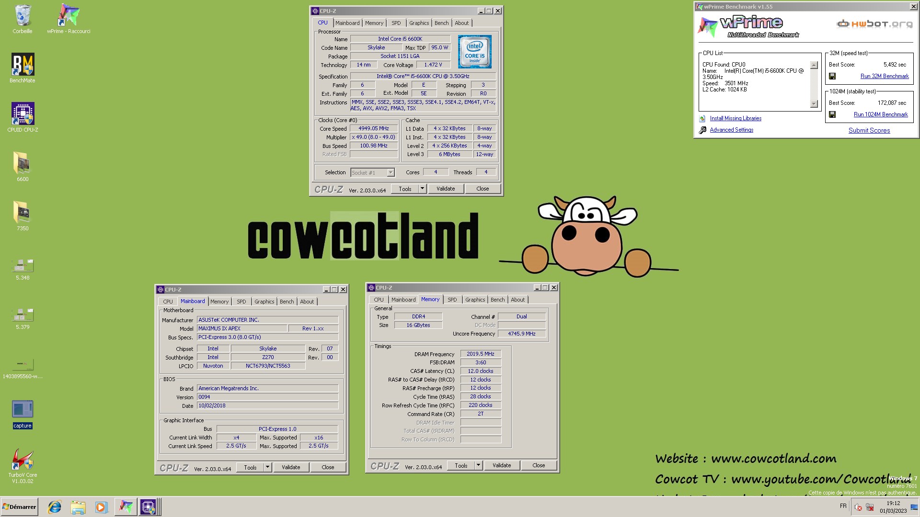Click the network status tray icon
This screenshot has height=517, width=920.
[870, 507]
